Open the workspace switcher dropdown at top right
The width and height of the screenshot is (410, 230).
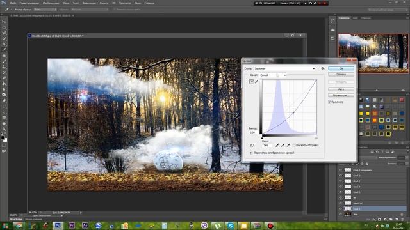(388, 10)
